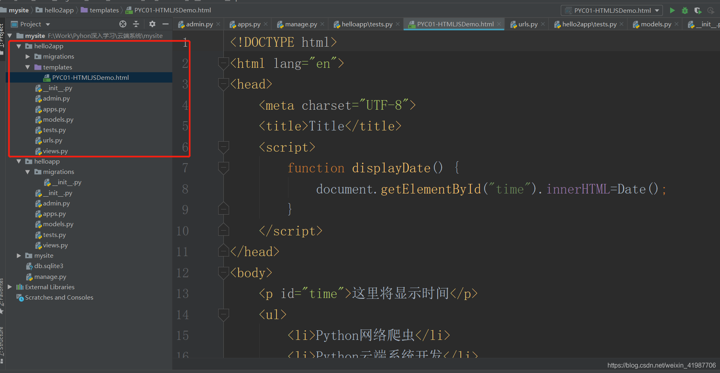This screenshot has height=373, width=720.
Task: Fold the html tag at line 2
Action: (x=223, y=63)
